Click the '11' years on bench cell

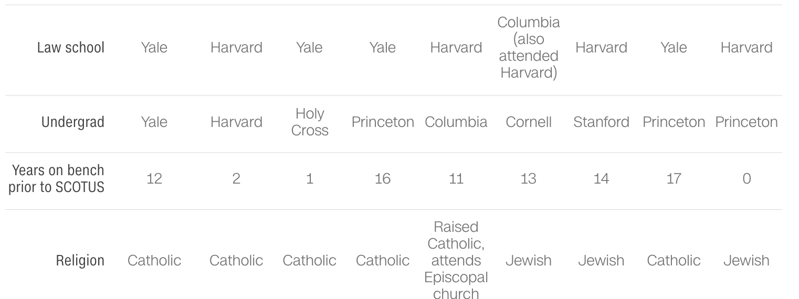456,179
